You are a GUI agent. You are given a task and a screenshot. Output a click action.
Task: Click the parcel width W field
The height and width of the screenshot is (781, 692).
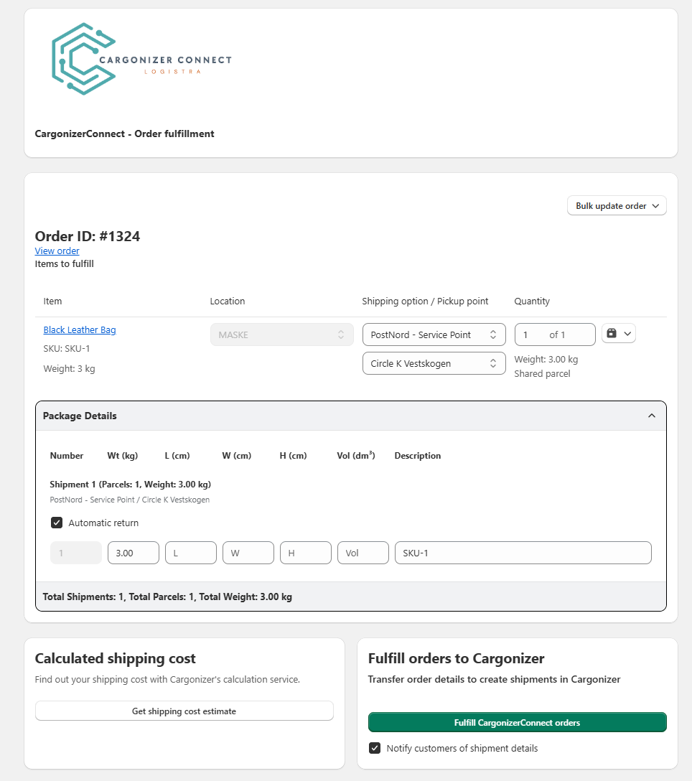[x=248, y=553]
